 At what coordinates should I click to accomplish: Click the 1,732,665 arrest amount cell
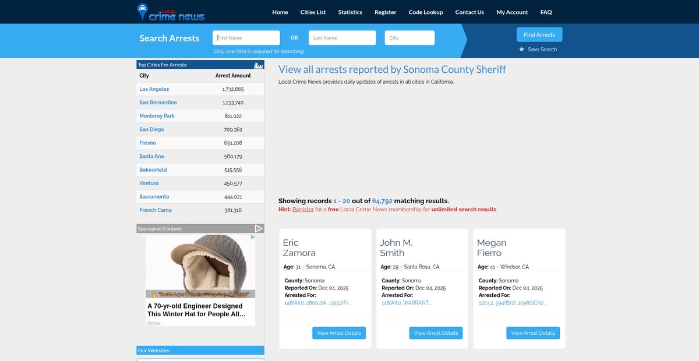coord(233,89)
